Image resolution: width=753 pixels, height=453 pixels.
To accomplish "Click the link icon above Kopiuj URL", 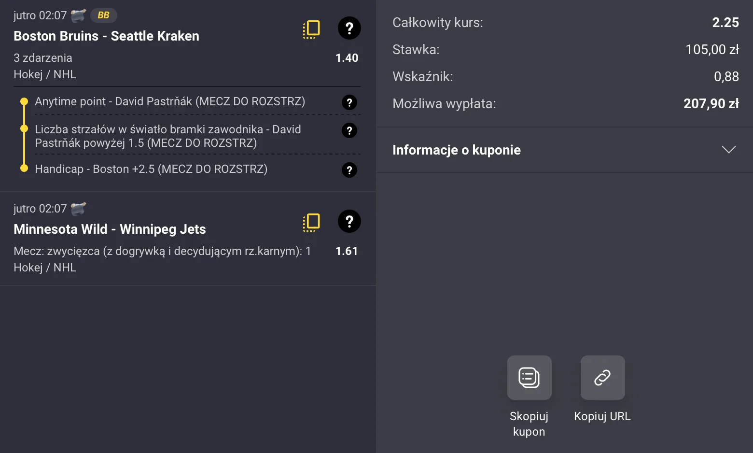I will tap(602, 378).
